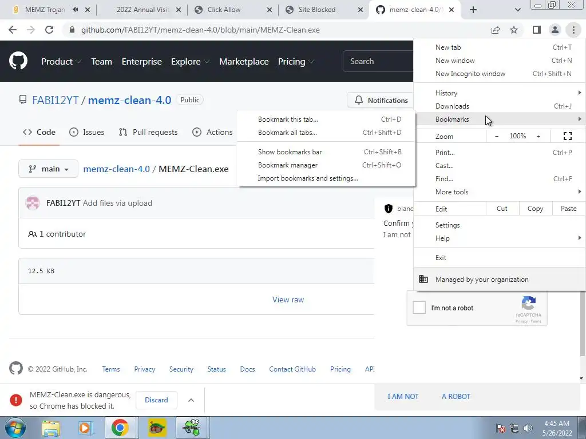Image resolution: width=586 pixels, height=439 pixels.
Task: Check the I'm not a robot checkbox
Action: [419, 308]
